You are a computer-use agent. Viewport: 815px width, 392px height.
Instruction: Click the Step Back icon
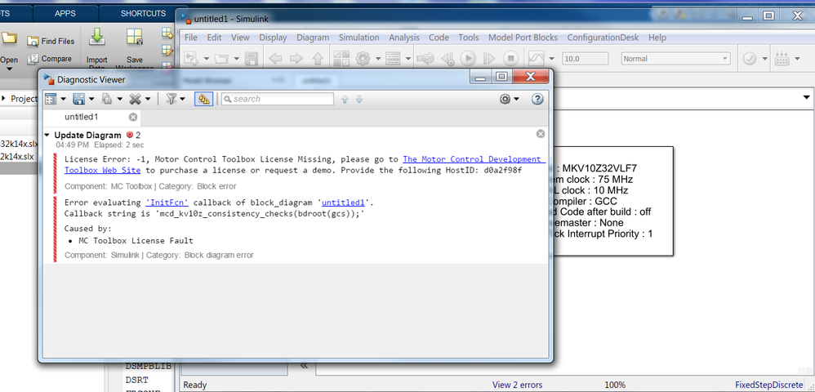point(448,59)
